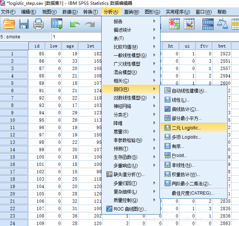The image size is (239, 226).
Task: Open the 窗口(W) menu
Action: pyautogui.click(x=204, y=12)
